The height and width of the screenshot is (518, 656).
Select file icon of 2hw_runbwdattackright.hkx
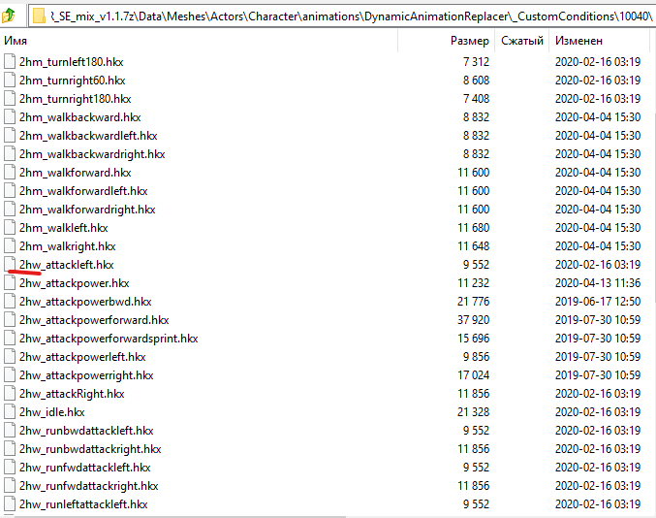(x=10, y=448)
